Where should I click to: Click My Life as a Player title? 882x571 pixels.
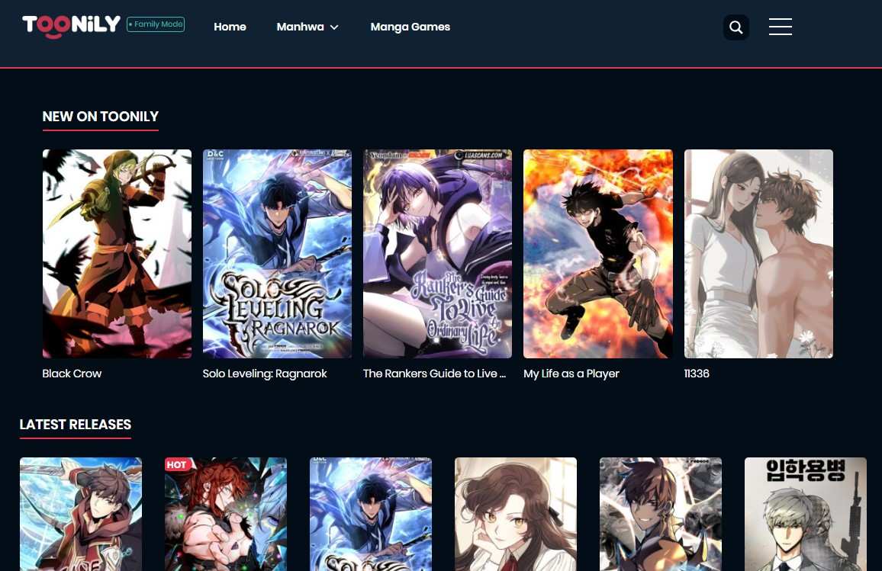pyautogui.click(x=571, y=374)
